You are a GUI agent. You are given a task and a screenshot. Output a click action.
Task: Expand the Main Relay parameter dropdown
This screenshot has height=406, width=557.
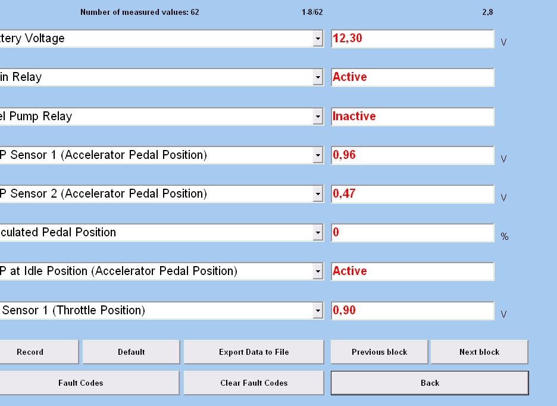coord(318,77)
